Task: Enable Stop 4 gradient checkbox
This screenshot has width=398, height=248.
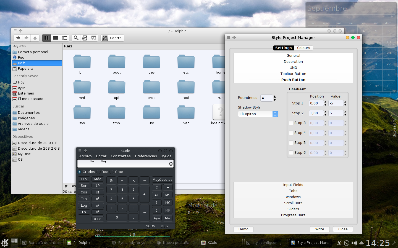Action: click(x=291, y=133)
